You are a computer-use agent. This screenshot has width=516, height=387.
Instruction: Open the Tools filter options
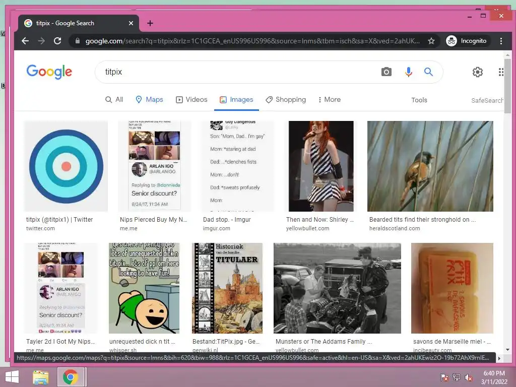(419, 100)
